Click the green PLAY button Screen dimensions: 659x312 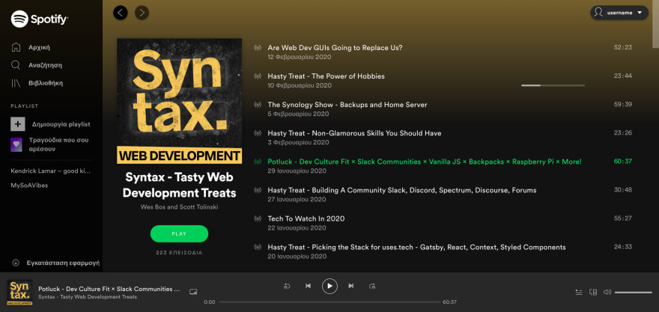(x=179, y=233)
